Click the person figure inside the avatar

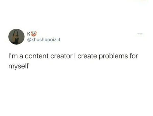pos(16,37)
